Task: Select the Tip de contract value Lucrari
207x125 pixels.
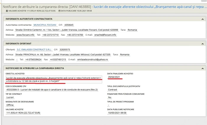Action: click(10, 97)
